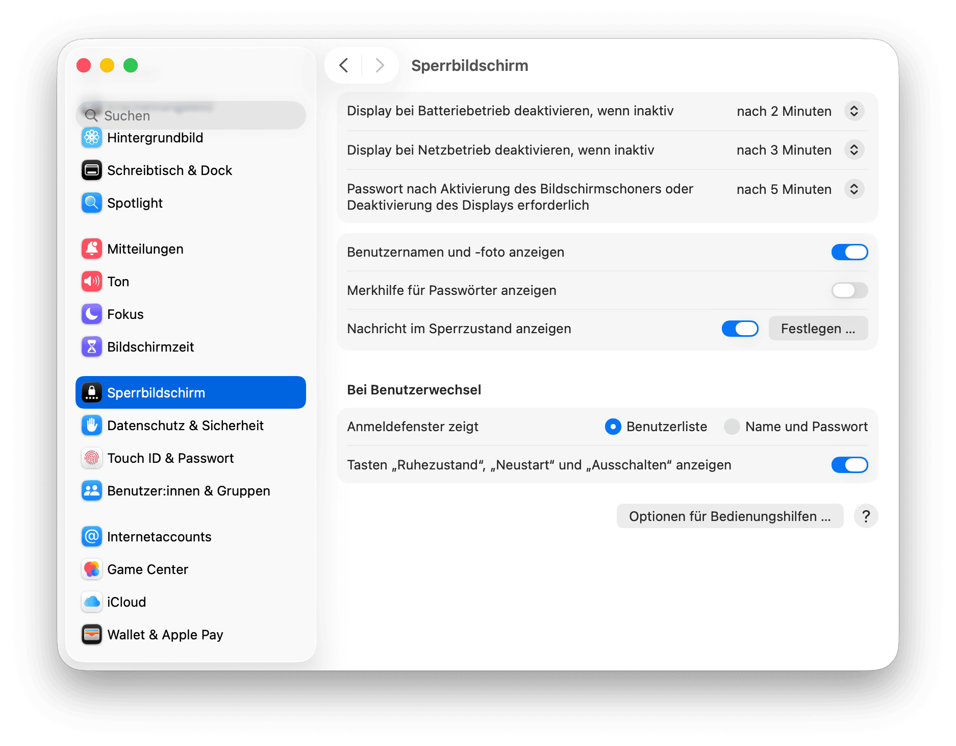956x746 pixels.
Task: Go to Datenschutz & Sicherheit settings
Action: (185, 426)
